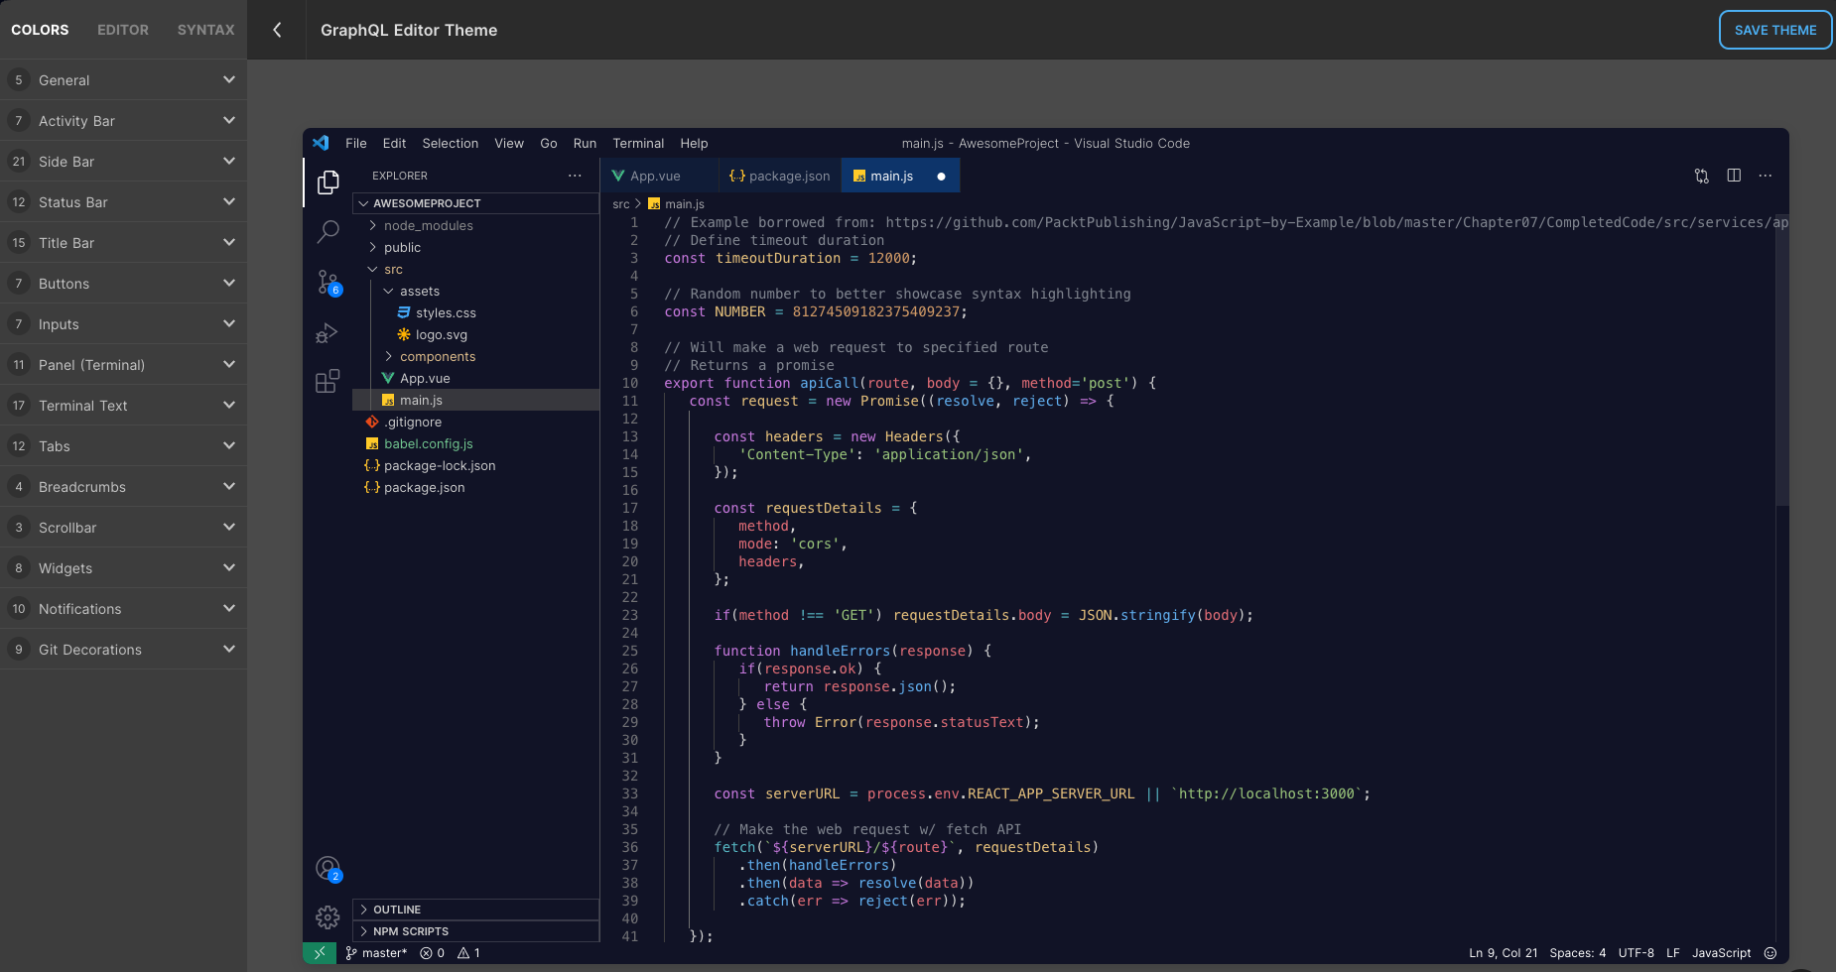Switch to the EDITOR tab
This screenshot has height=972, width=1836.
click(x=123, y=30)
